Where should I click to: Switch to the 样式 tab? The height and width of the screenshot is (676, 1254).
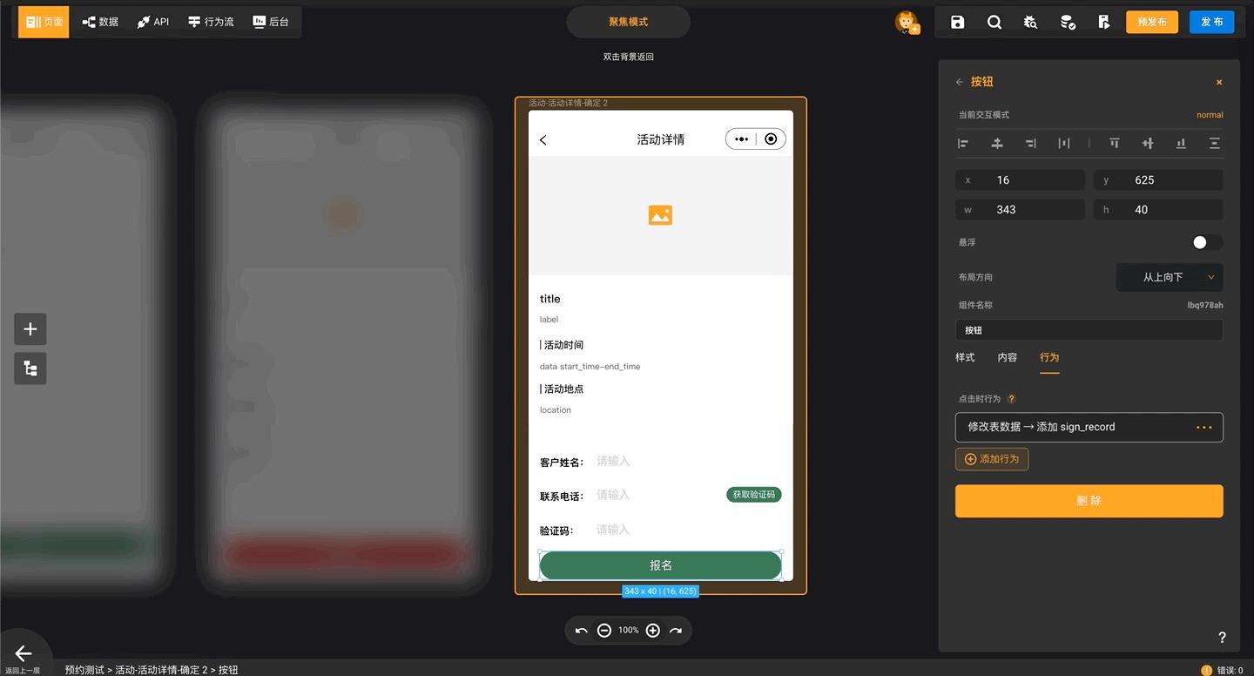[x=965, y=357]
